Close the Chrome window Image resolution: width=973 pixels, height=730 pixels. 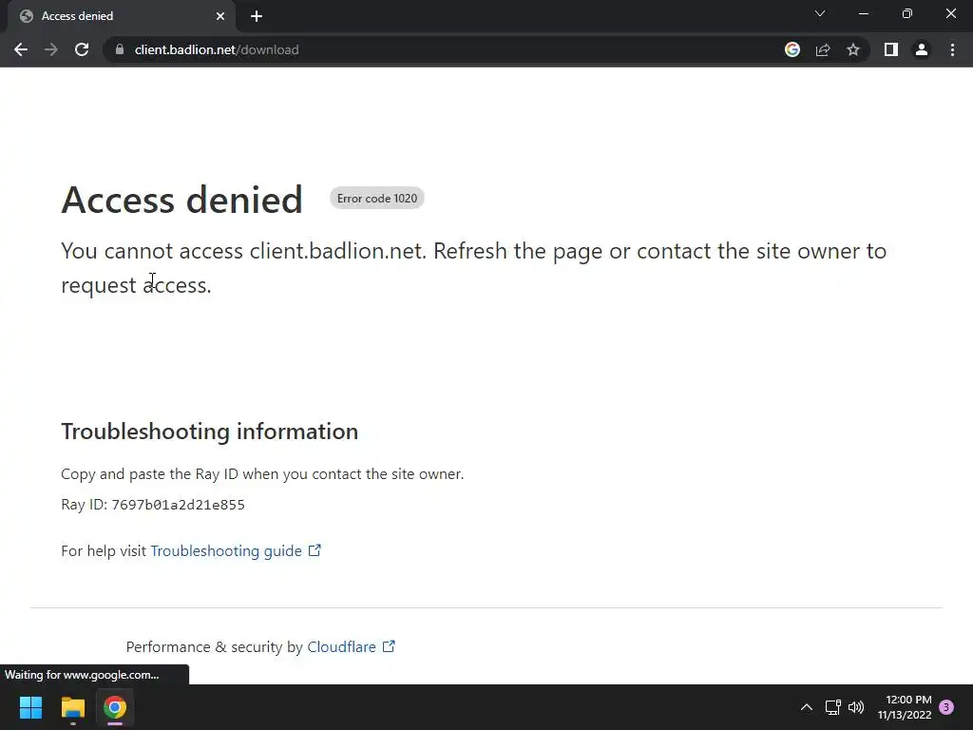(x=950, y=13)
